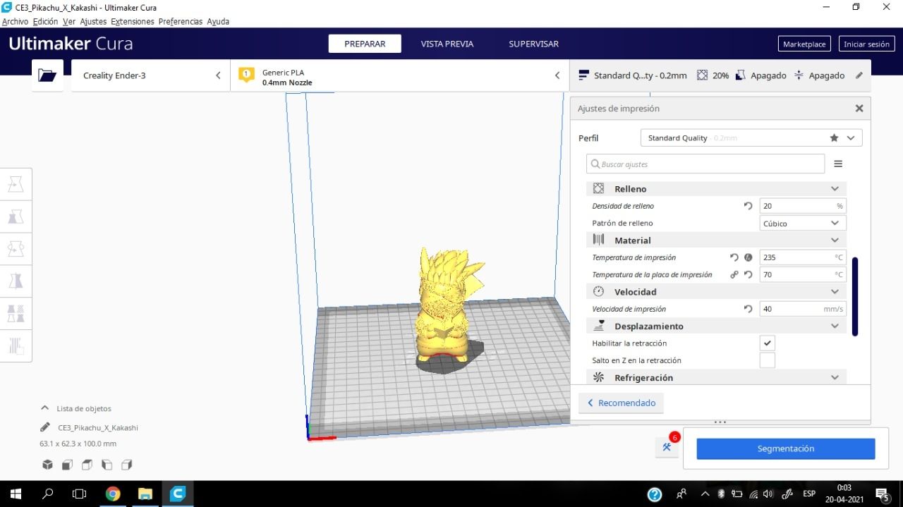The width and height of the screenshot is (903, 507).
Task: Edit the Velocidad de impresión value field
Action: [x=803, y=309]
